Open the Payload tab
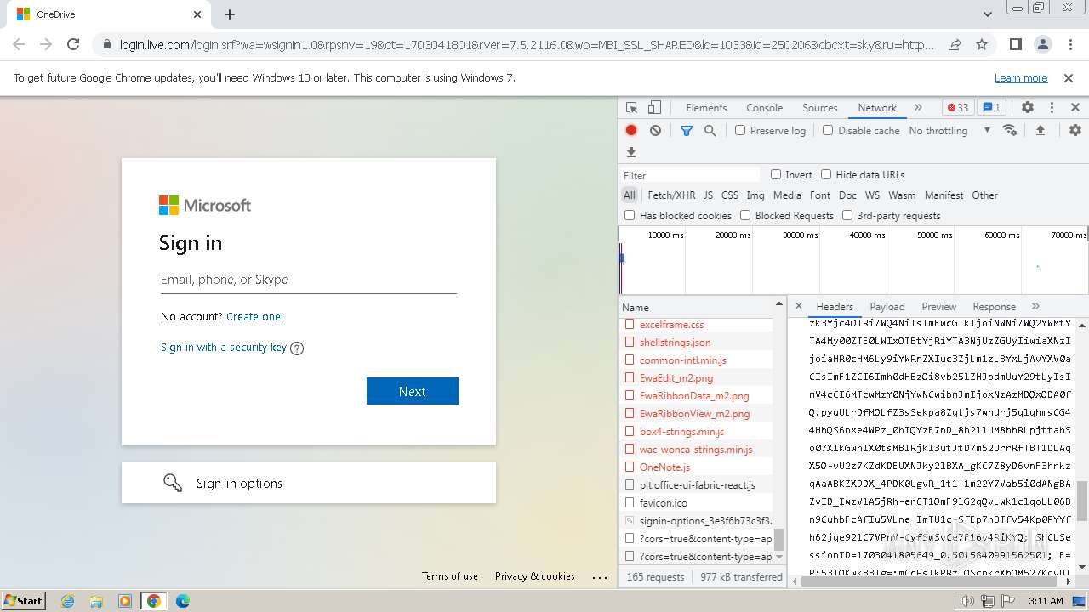Image resolution: width=1089 pixels, height=612 pixels. 887,306
